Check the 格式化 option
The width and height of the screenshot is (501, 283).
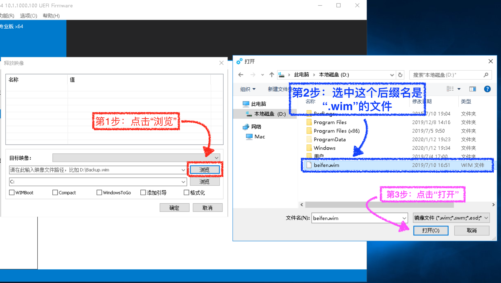pos(186,192)
